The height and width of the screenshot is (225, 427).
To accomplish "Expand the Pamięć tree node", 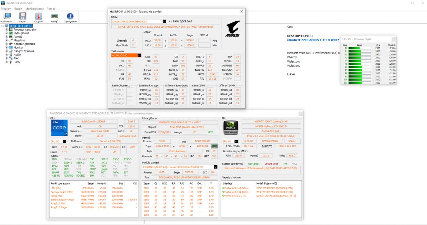I will tap(6, 37).
